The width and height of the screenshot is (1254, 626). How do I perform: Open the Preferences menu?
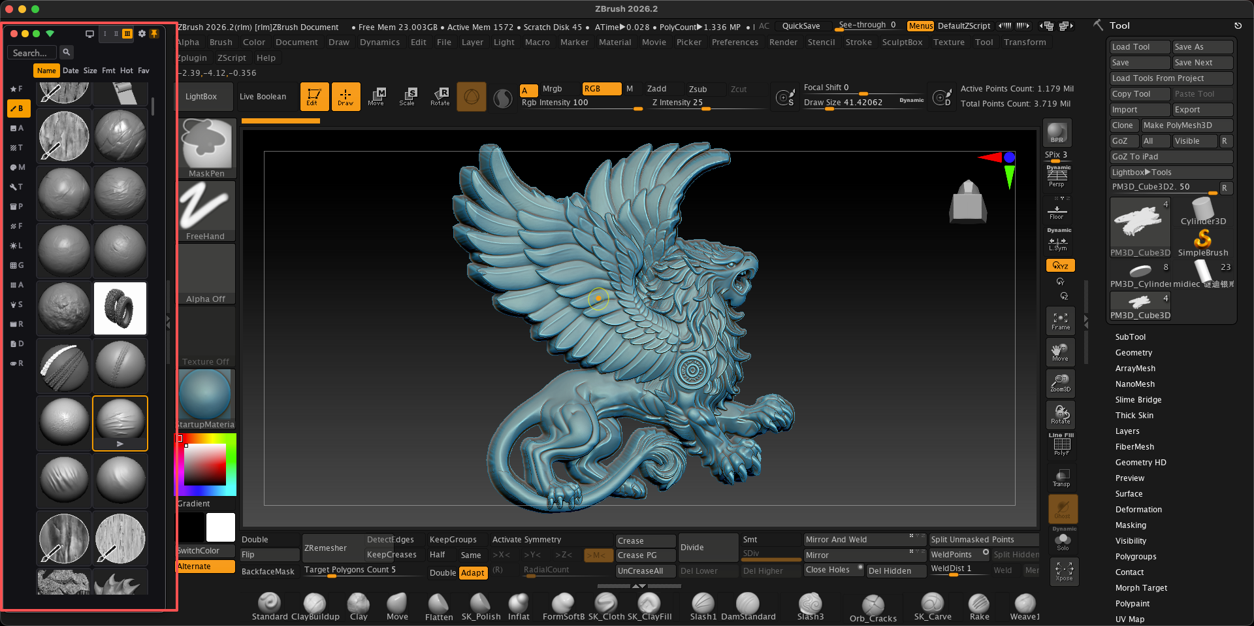coord(735,42)
